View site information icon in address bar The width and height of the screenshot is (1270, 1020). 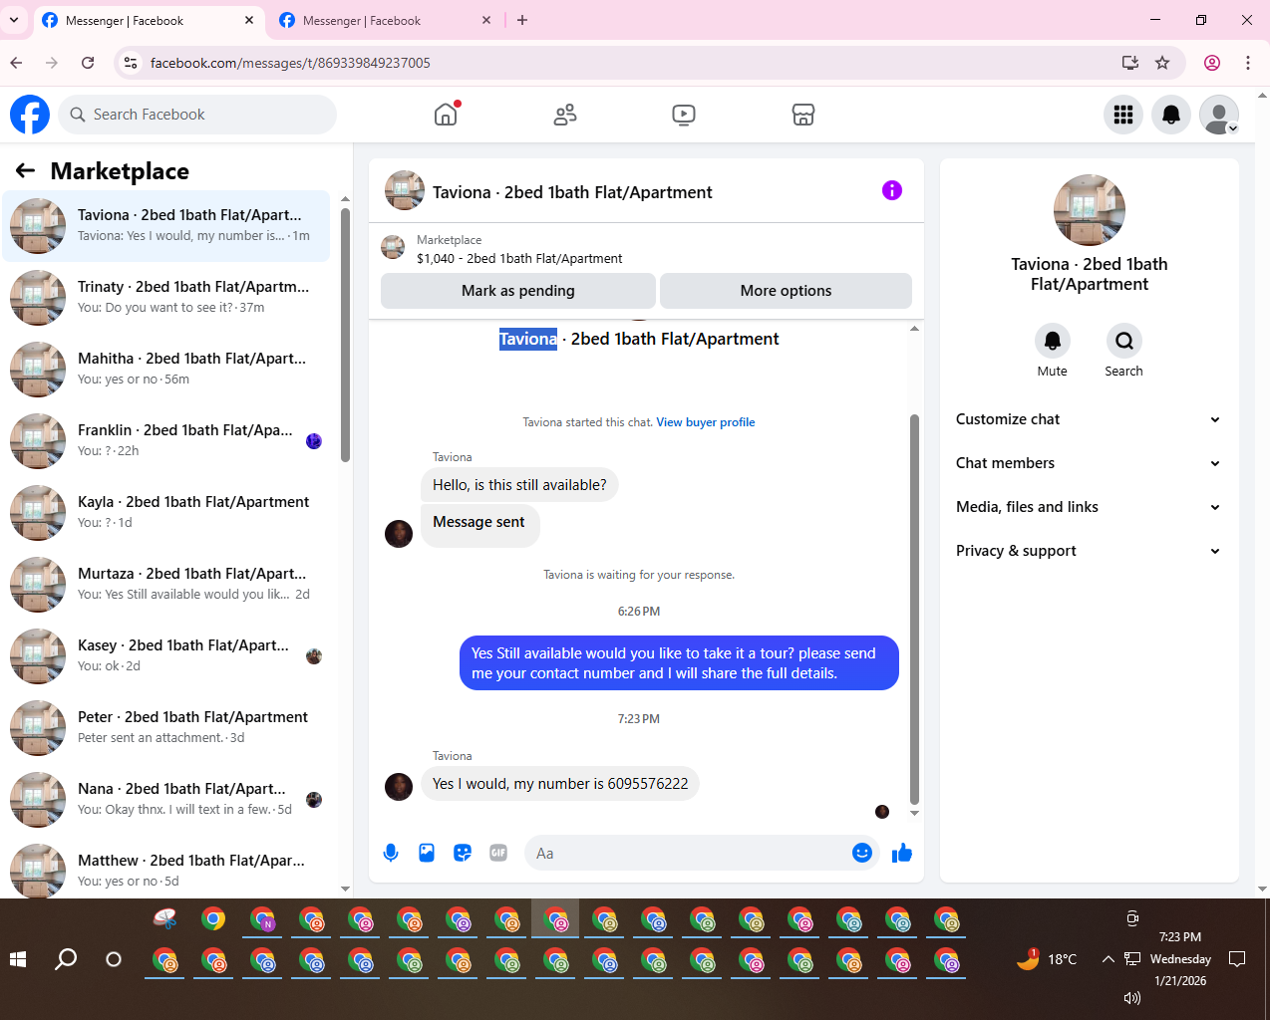130,63
